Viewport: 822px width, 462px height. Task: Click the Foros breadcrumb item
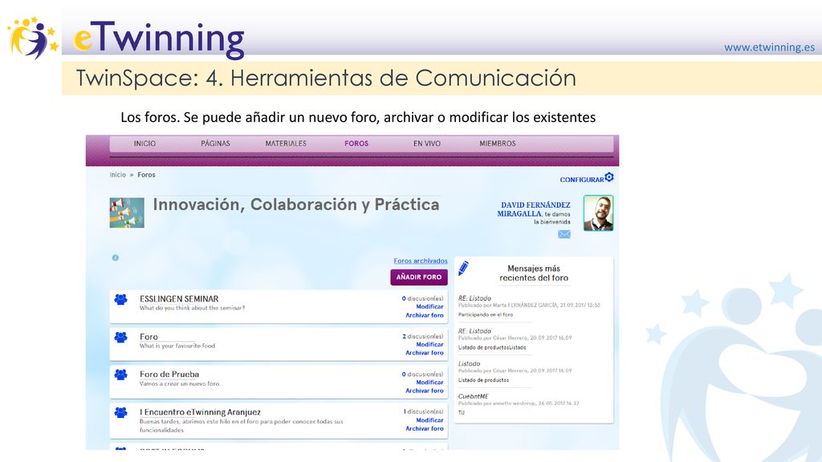coord(146,175)
